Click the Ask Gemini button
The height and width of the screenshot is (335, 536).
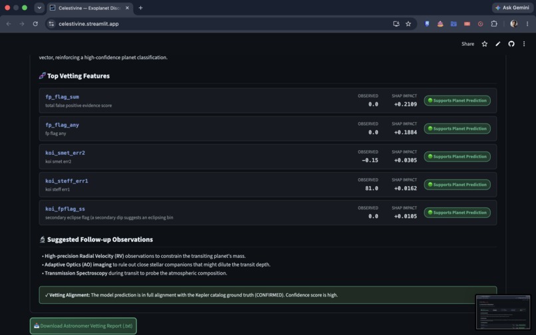[513, 7]
